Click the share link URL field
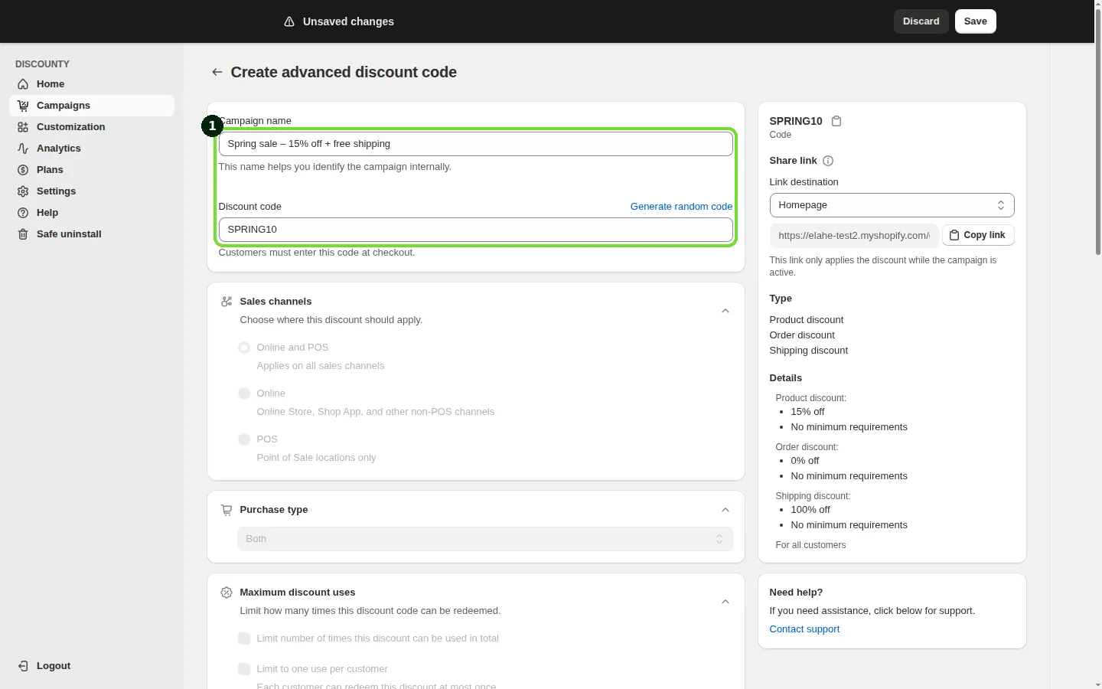1102x689 pixels. pos(854,235)
